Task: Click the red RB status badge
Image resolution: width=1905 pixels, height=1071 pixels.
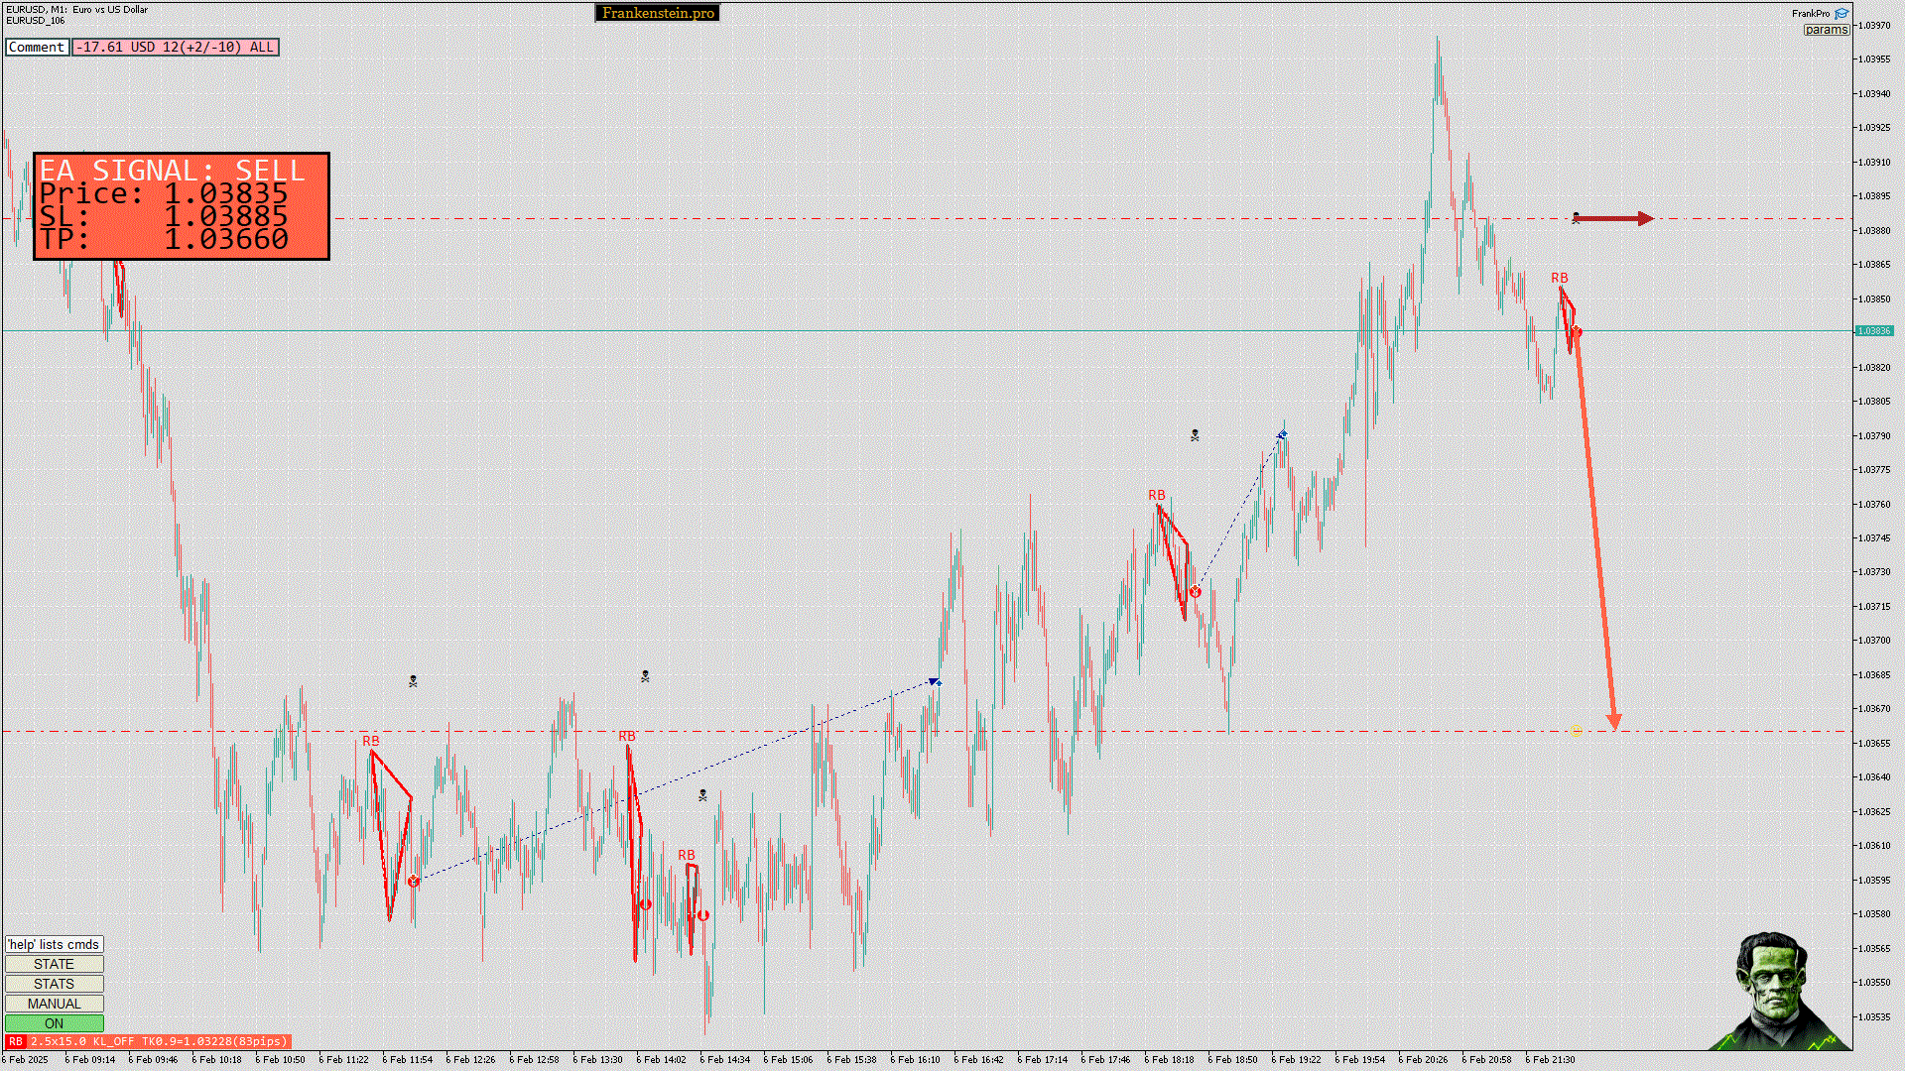Action: [x=15, y=1041]
